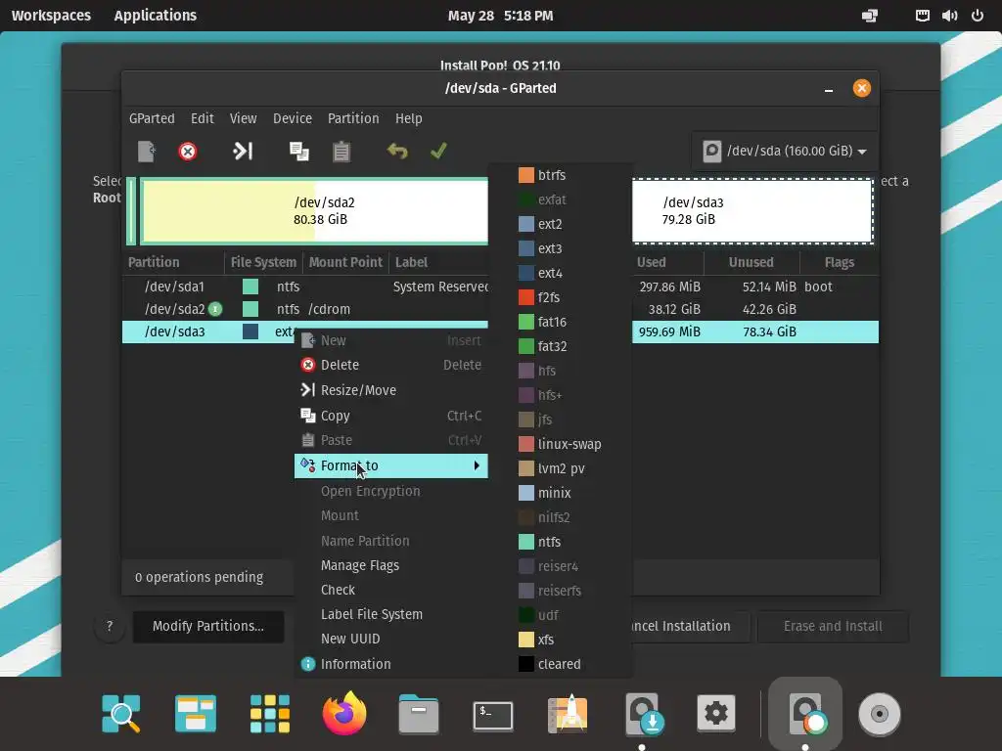This screenshot has height=751, width=1002.
Task: Choose fat32 file system format
Action: (x=561, y=346)
